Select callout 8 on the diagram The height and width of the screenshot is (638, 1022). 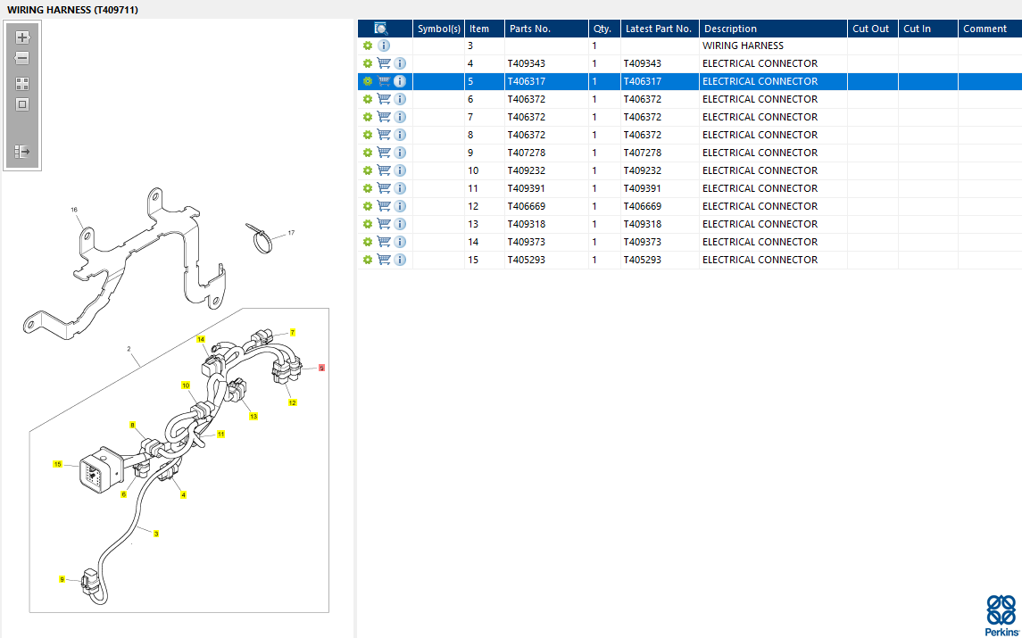(132, 425)
